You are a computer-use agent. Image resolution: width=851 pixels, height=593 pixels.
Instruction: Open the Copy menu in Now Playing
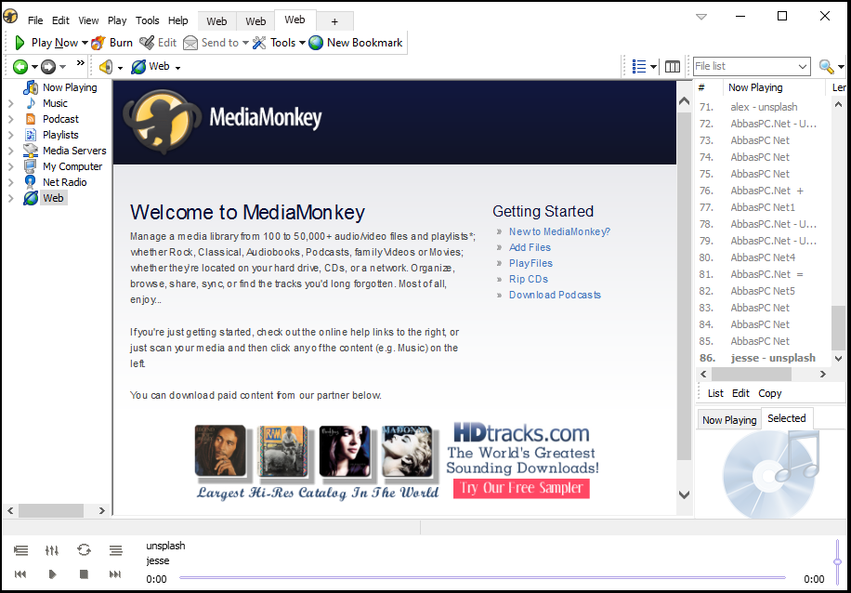pos(769,393)
